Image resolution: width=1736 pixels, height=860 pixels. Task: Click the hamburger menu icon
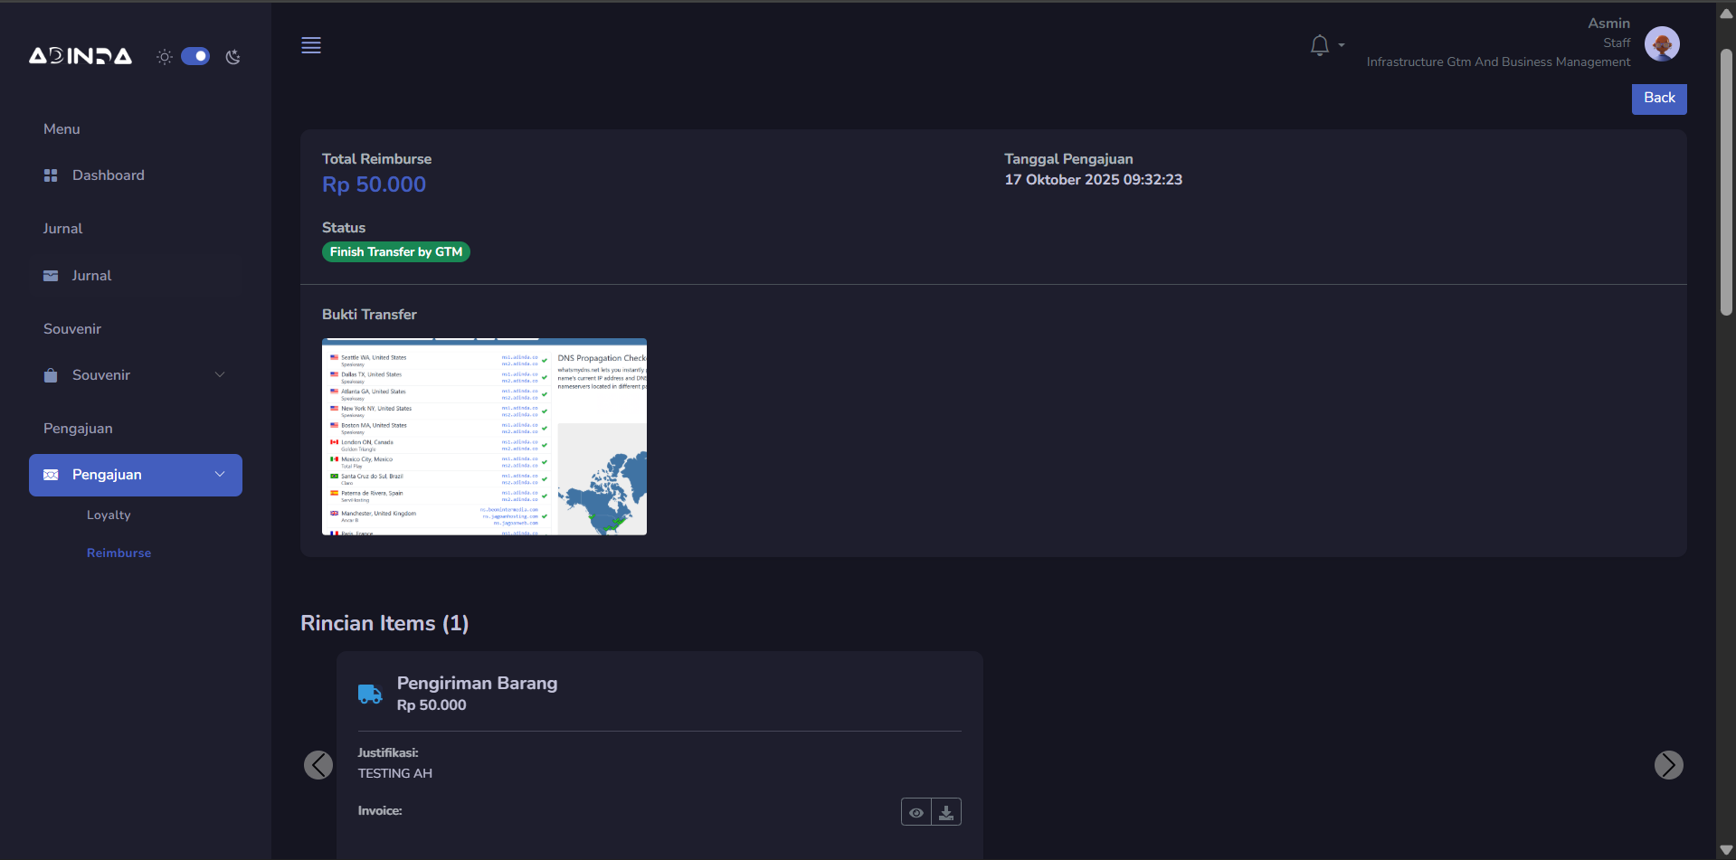tap(311, 45)
